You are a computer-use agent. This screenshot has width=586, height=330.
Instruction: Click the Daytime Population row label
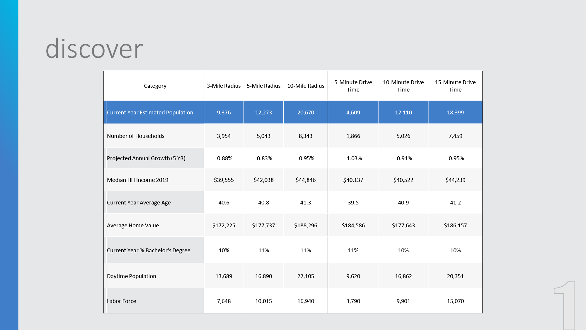pyautogui.click(x=131, y=276)
